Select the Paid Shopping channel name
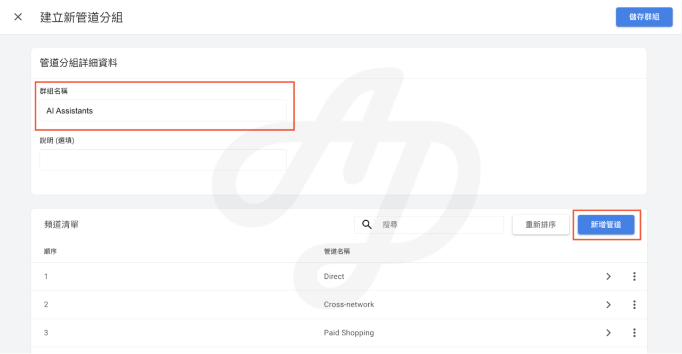This screenshot has width=682, height=354. pos(349,333)
